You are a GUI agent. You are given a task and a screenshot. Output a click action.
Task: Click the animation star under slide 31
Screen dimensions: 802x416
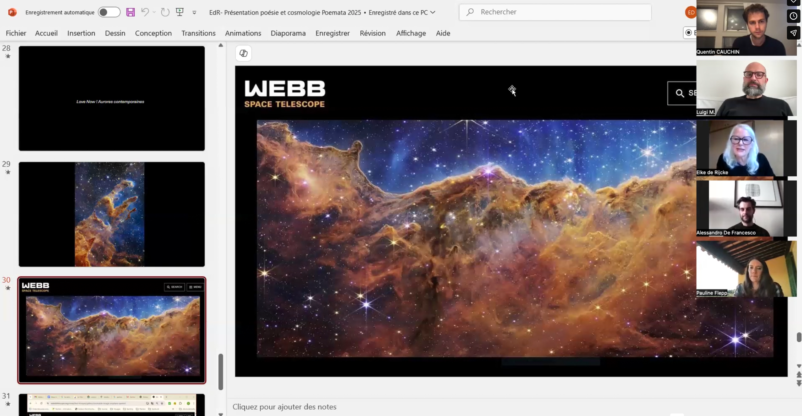pos(8,404)
